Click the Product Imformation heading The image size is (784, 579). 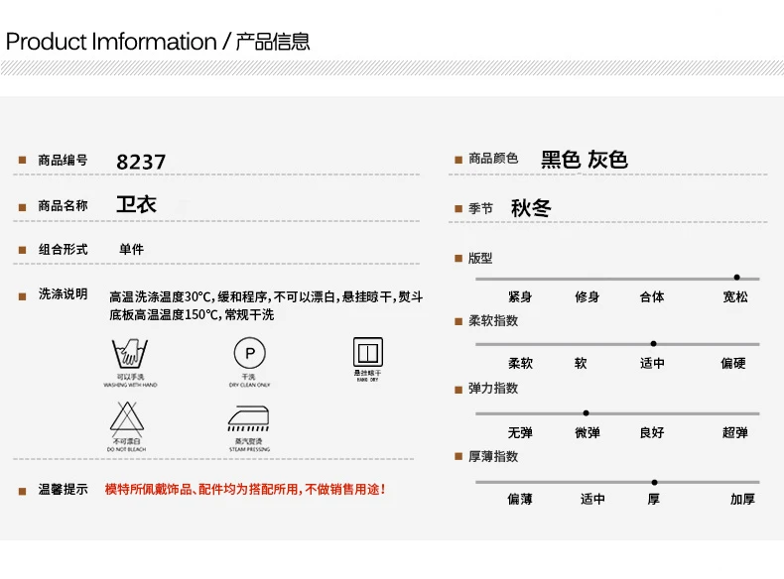[158, 42]
